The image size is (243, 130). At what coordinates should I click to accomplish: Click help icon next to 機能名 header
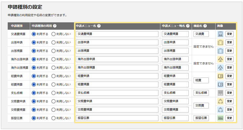pyautogui.click(x=205, y=26)
